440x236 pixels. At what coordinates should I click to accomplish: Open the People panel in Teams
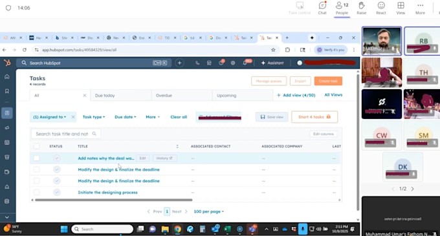(342, 8)
